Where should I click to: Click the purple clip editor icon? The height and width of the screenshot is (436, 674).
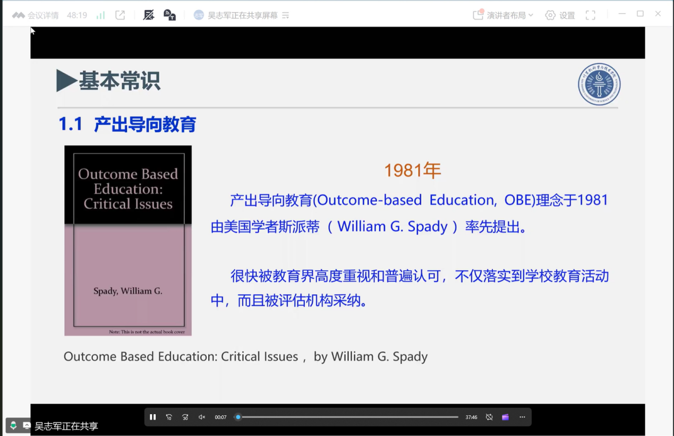pyautogui.click(x=505, y=417)
